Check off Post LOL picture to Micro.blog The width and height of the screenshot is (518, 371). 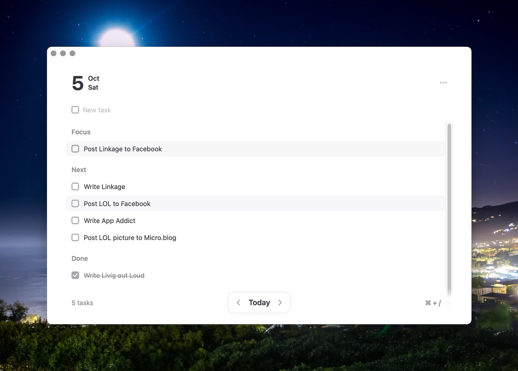pos(75,237)
